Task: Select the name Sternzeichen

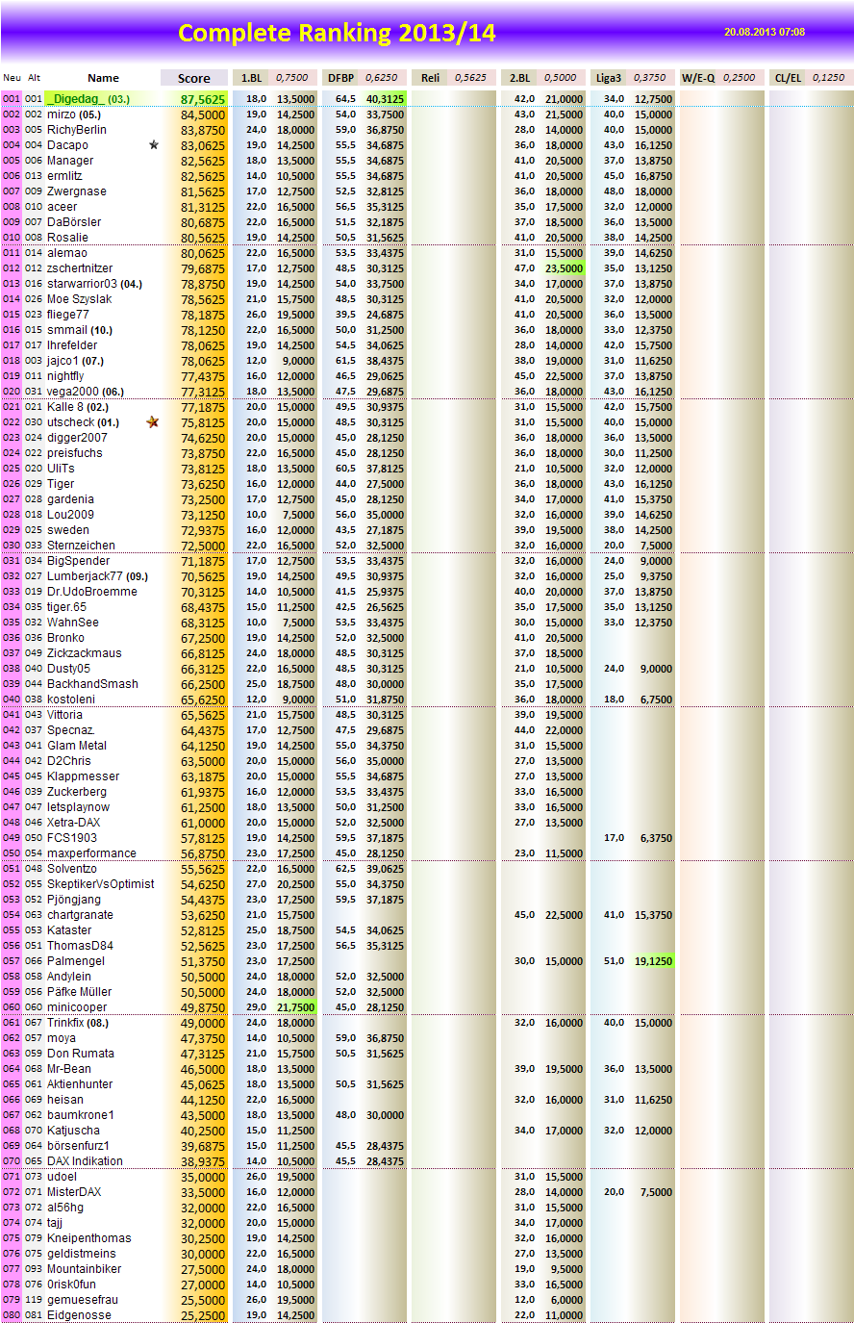Action: click(x=81, y=546)
